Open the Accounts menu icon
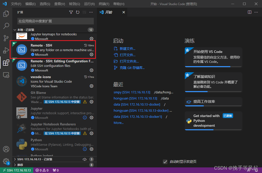This screenshot has width=262, height=173. 6,149
